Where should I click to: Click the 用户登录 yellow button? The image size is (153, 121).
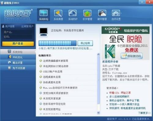pos(18,43)
